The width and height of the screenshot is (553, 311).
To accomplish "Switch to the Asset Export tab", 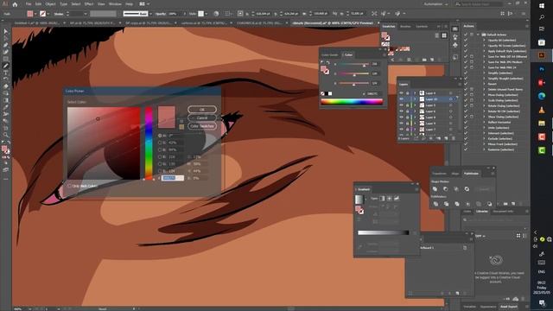I will pyautogui.click(x=509, y=307).
